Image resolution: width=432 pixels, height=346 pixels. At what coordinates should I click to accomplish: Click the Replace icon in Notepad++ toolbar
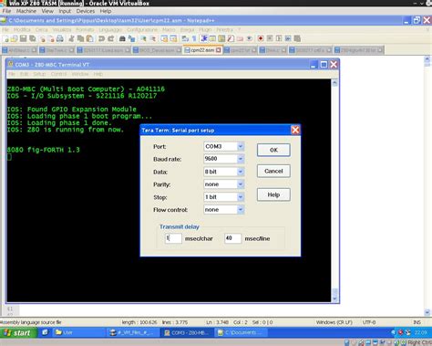131,38
